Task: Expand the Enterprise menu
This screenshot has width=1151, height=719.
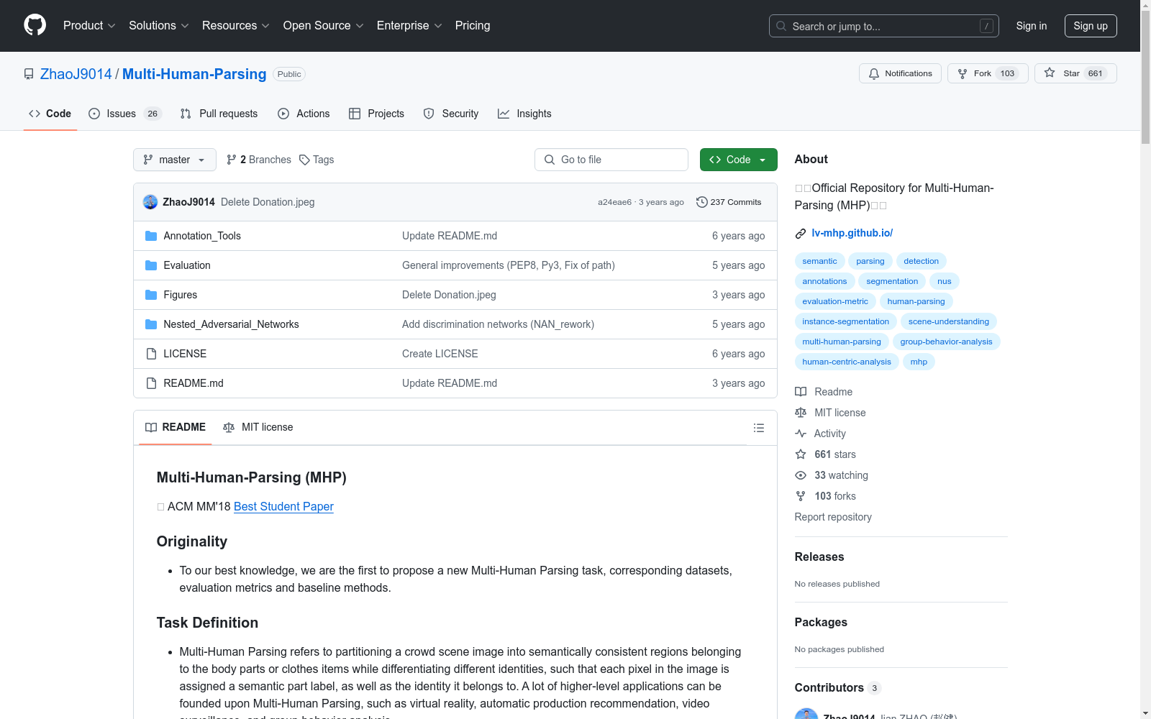Action: [409, 25]
